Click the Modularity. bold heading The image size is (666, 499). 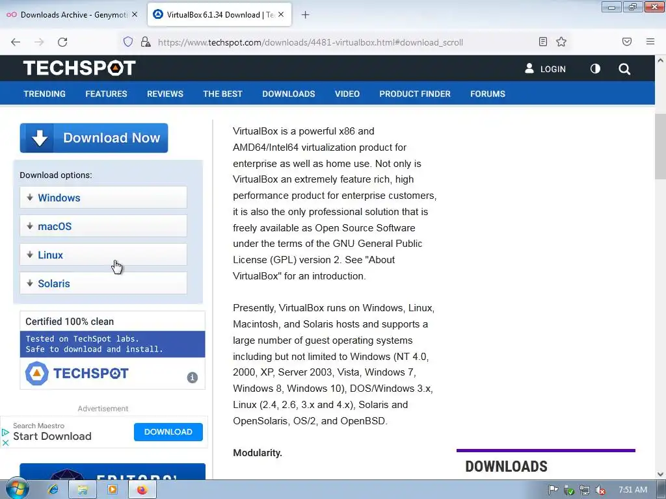coord(258,453)
